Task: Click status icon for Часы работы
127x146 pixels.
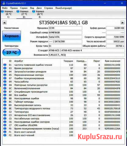Action: tap(5, 82)
